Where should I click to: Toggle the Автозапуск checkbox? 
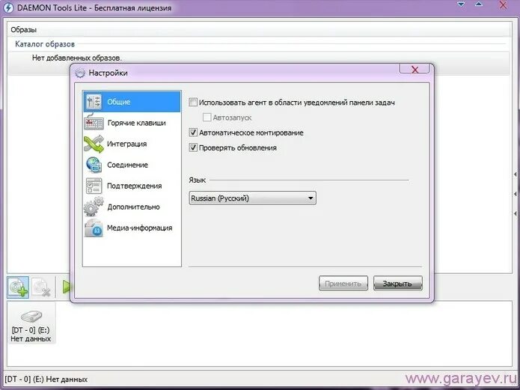tap(207, 118)
